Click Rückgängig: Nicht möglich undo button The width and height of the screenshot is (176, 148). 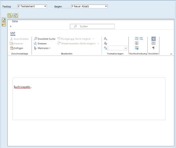74,39
